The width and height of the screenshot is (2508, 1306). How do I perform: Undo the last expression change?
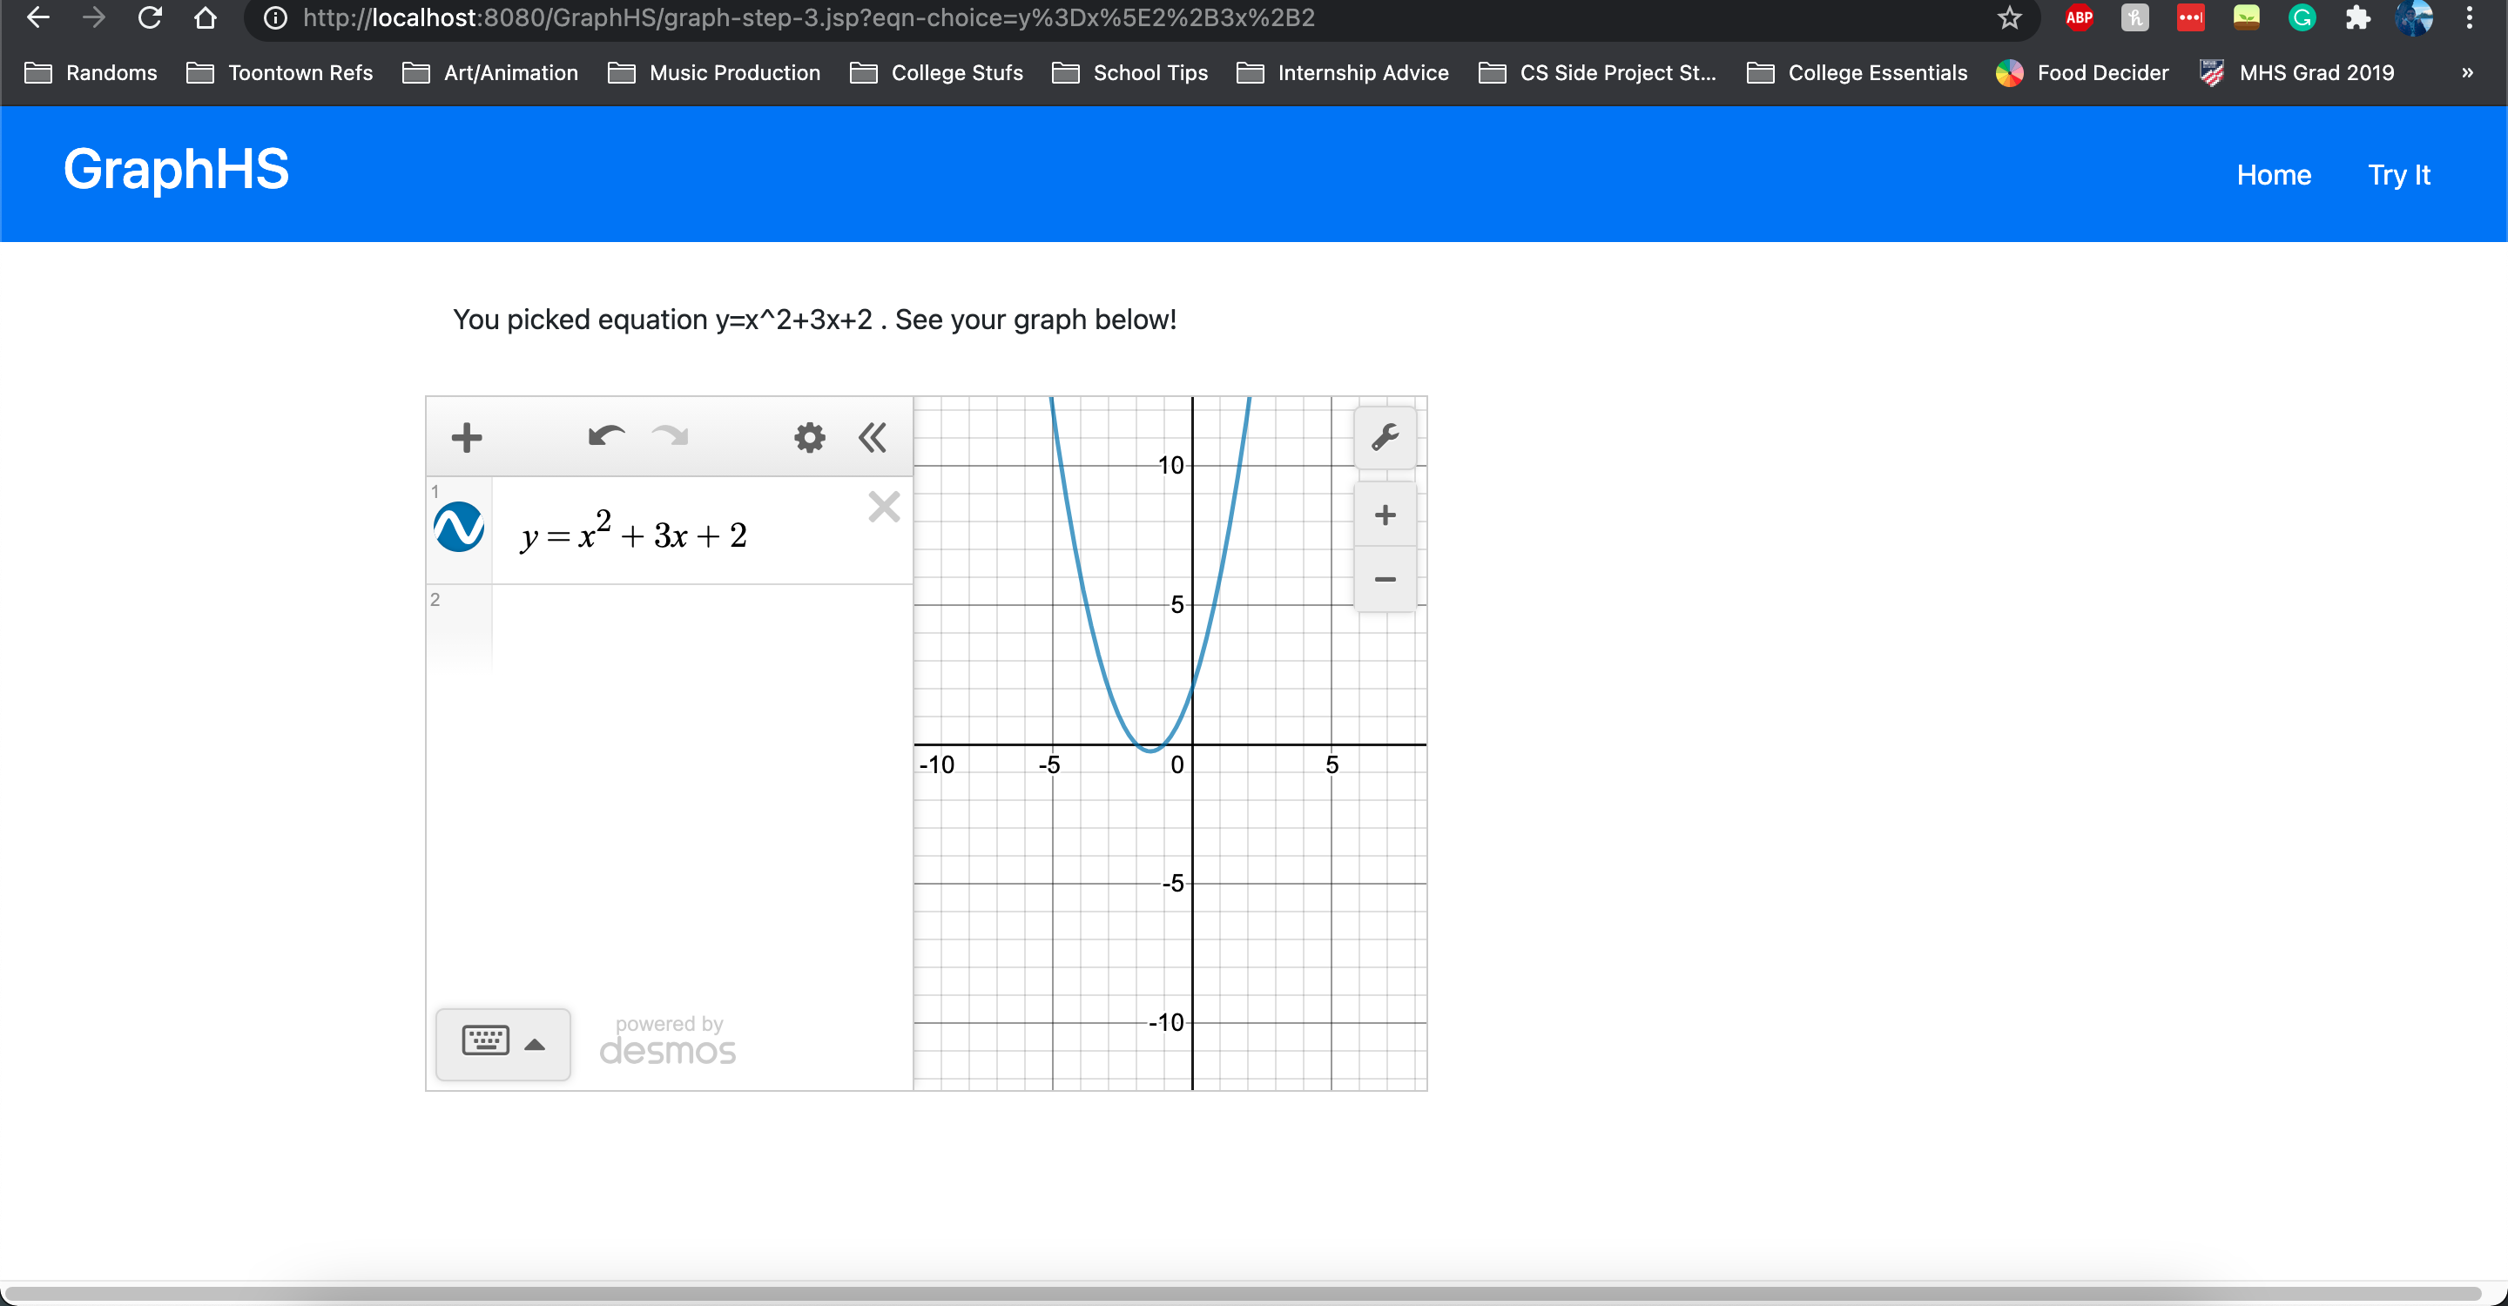coord(605,436)
